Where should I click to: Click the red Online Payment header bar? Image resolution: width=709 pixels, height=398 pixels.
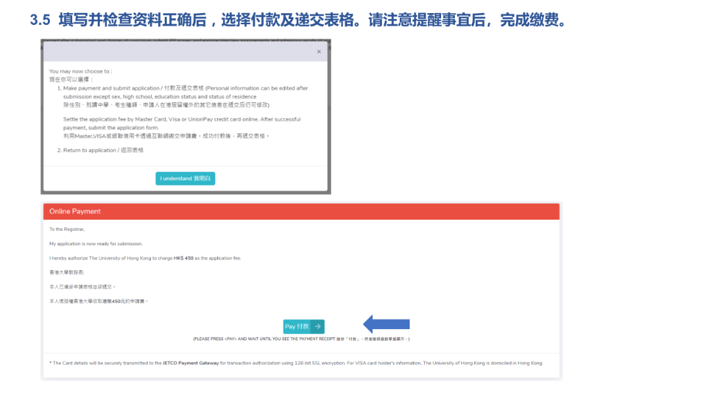301,211
